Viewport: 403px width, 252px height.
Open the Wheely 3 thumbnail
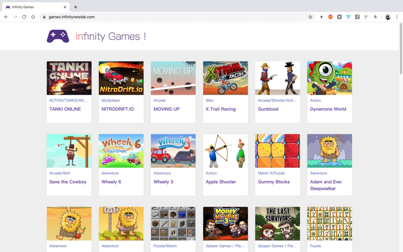click(173, 151)
